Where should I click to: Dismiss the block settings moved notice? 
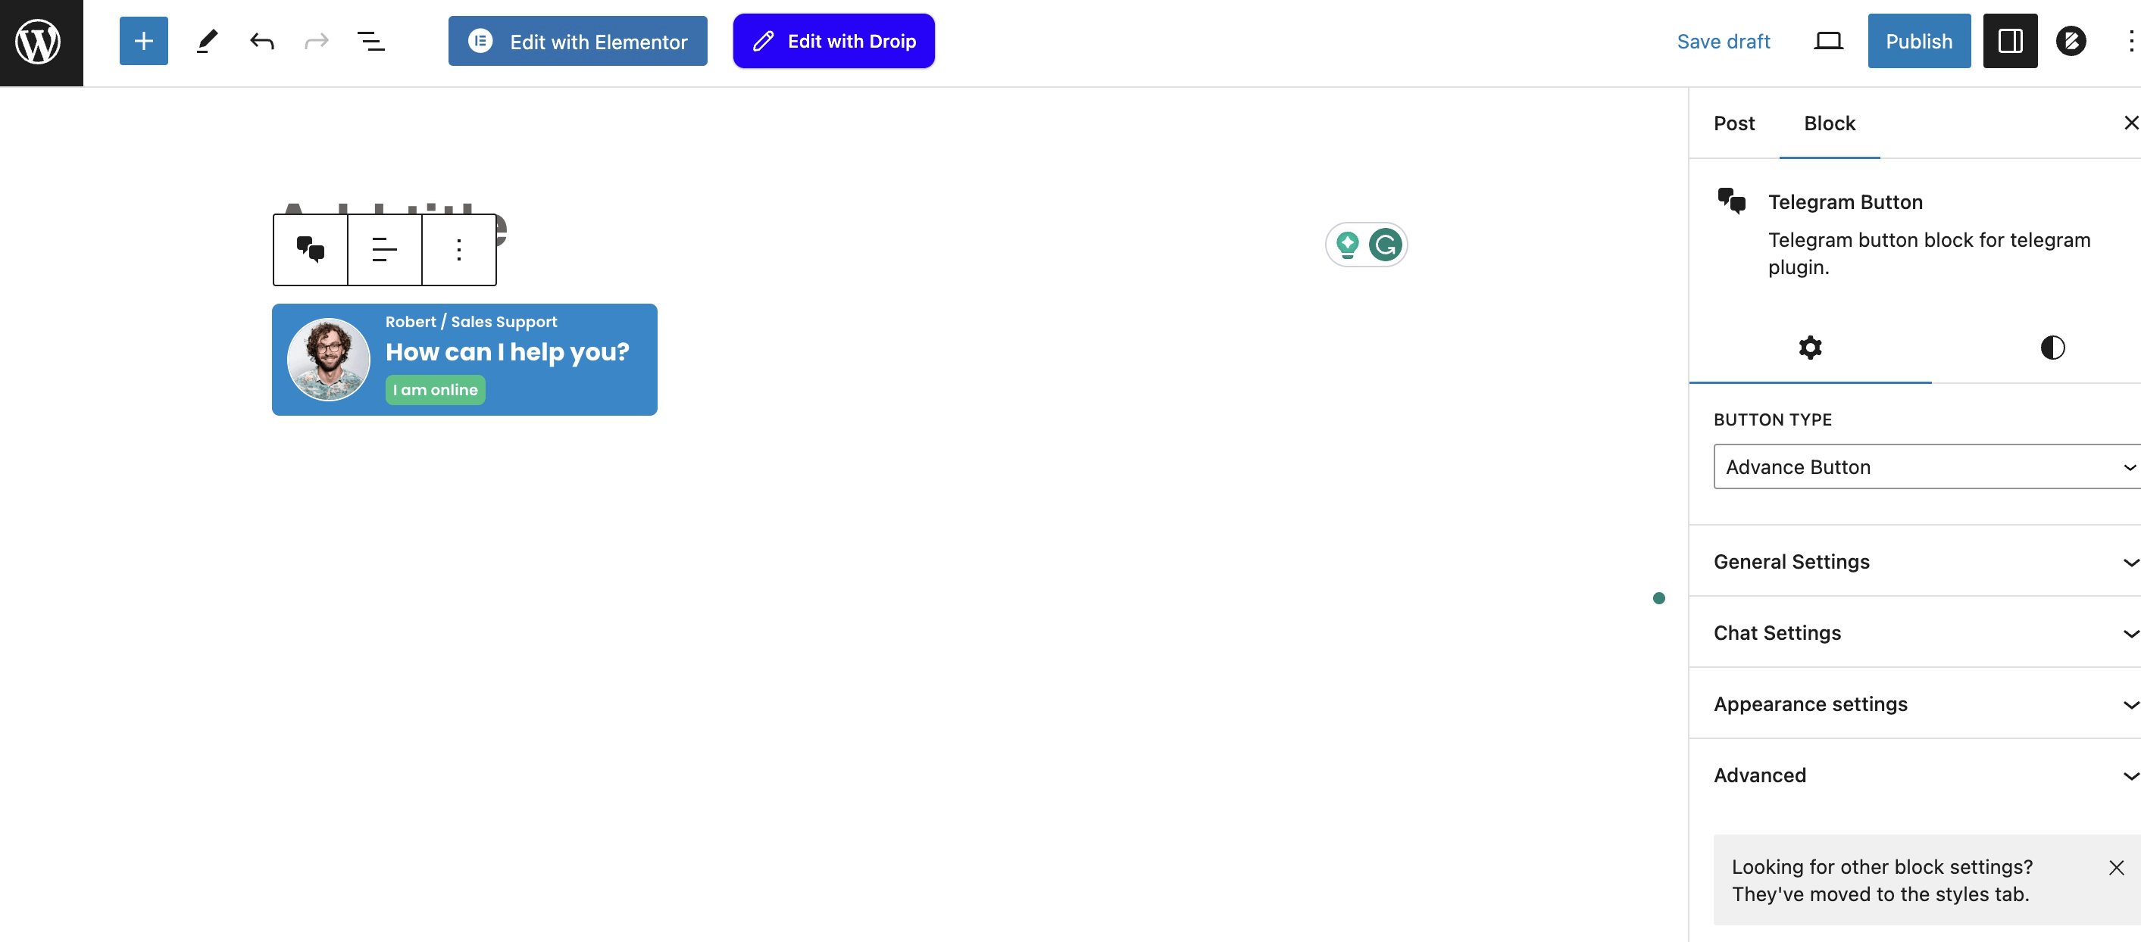click(2116, 867)
